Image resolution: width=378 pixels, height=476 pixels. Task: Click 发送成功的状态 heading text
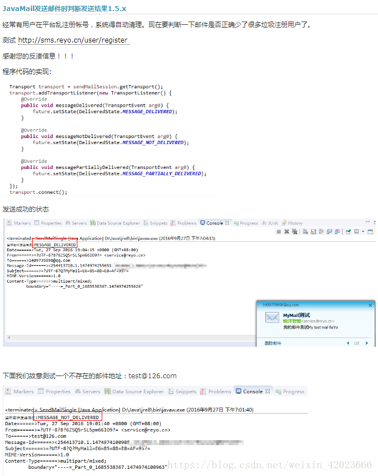click(25, 209)
